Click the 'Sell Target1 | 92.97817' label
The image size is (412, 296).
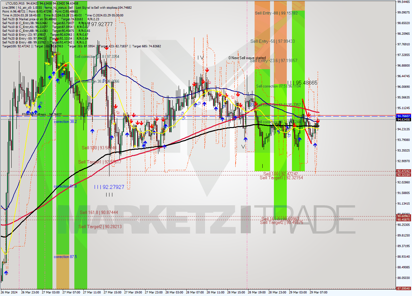click(x=100, y=162)
